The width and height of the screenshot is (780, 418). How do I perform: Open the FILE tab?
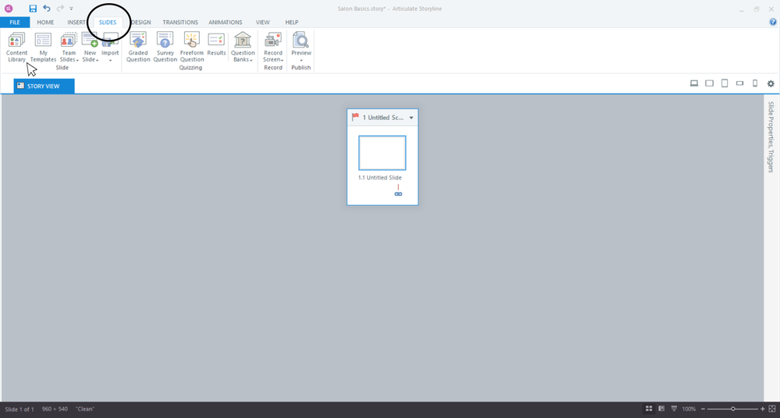(x=15, y=23)
